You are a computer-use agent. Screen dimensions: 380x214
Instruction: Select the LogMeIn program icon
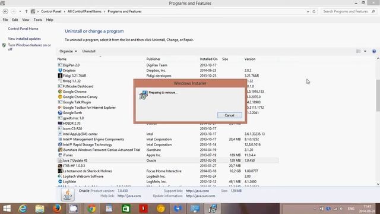click(x=60, y=181)
